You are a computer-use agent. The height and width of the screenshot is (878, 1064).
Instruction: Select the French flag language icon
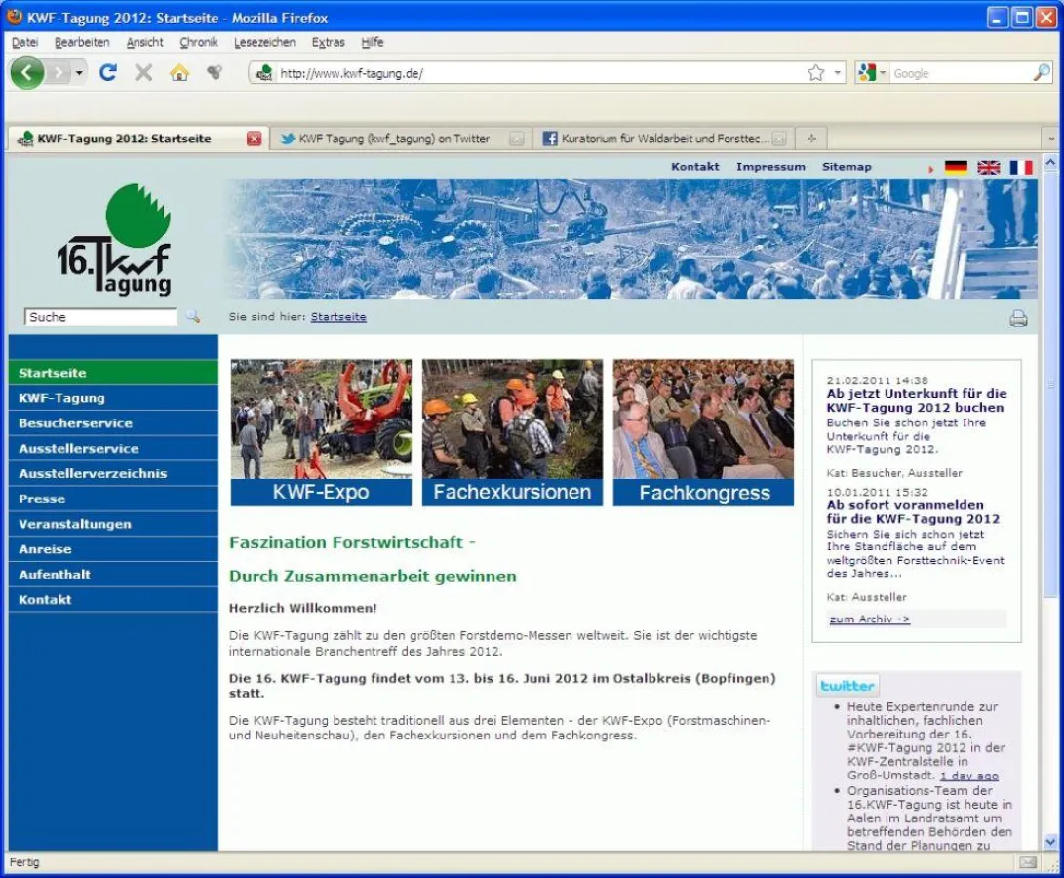pos(1022,167)
